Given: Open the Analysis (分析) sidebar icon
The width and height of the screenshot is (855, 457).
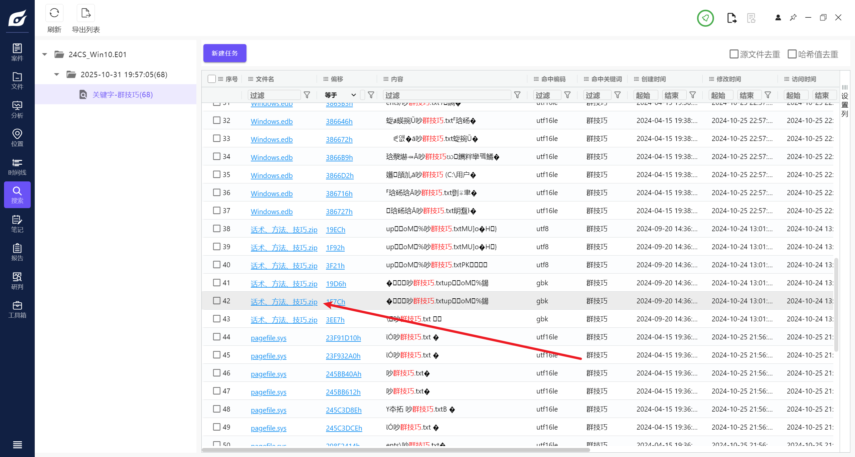Looking at the screenshot, I should point(17,110).
